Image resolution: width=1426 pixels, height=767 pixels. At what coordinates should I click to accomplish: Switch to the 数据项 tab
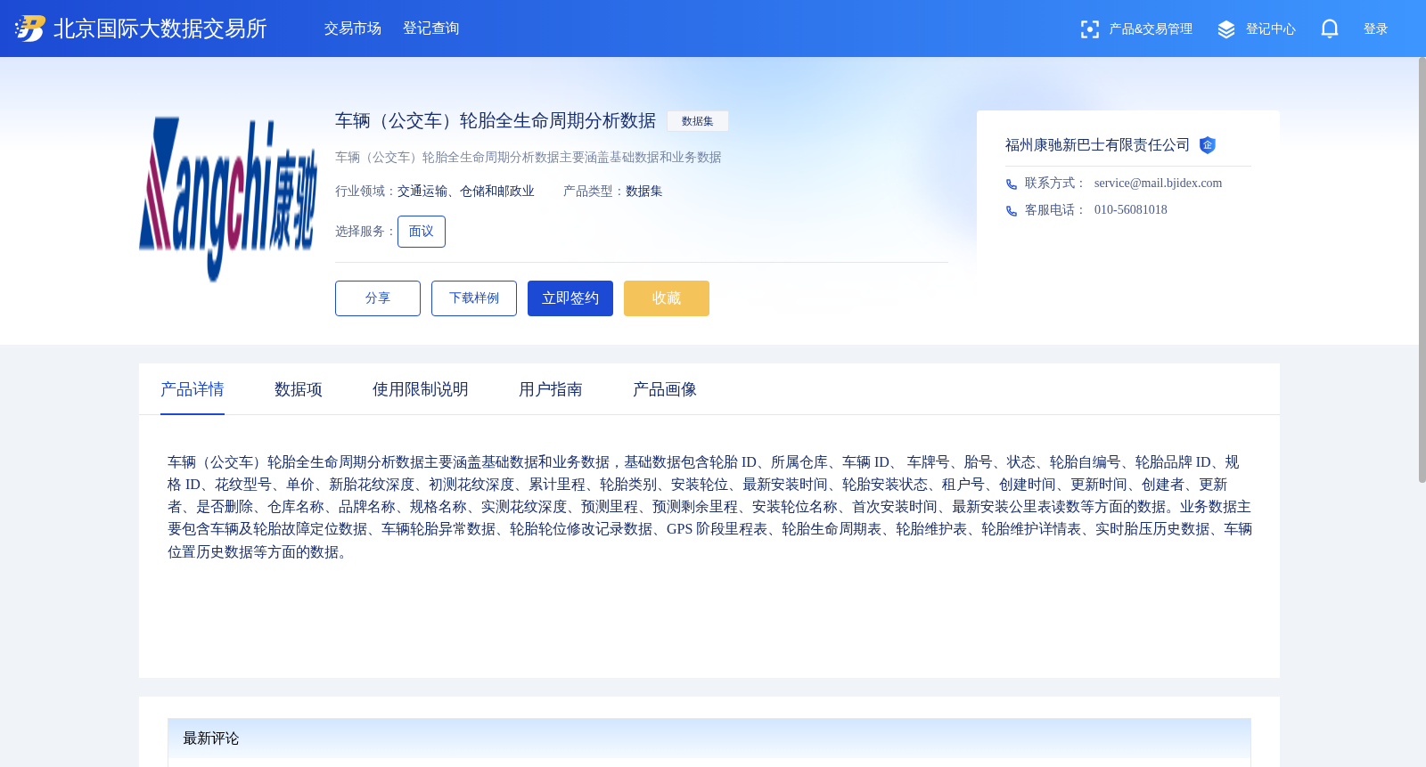pyautogui.click(x=299, y=389)
